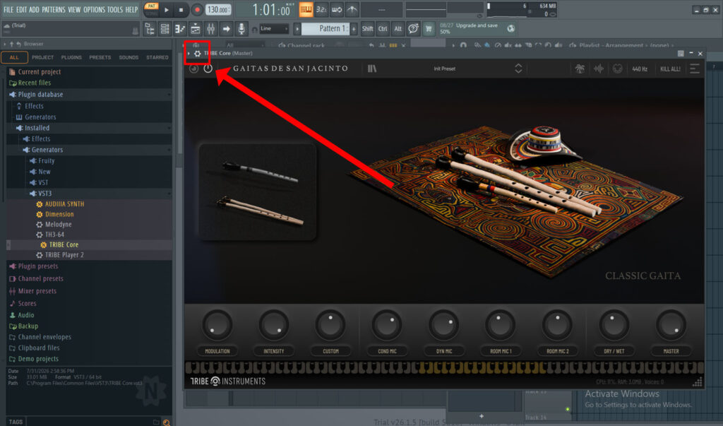Open the Line snap dropdown

(274, 29)
